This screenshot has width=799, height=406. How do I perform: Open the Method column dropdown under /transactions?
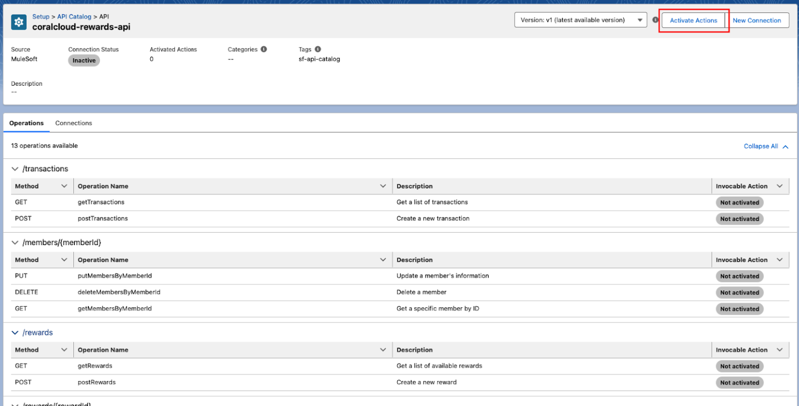[64, 186]
